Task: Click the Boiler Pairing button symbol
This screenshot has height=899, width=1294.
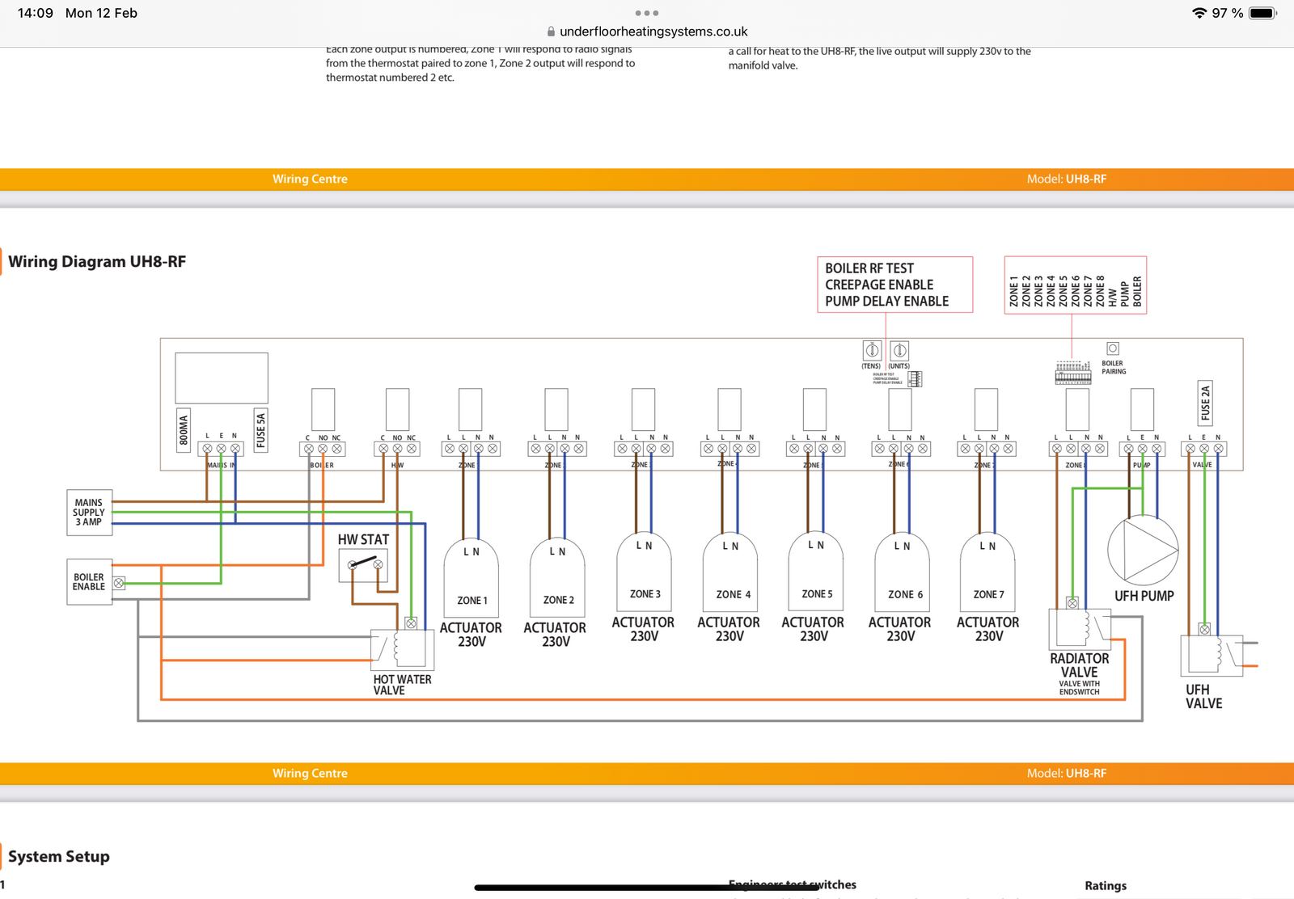Action: (x=1113, y=348)
